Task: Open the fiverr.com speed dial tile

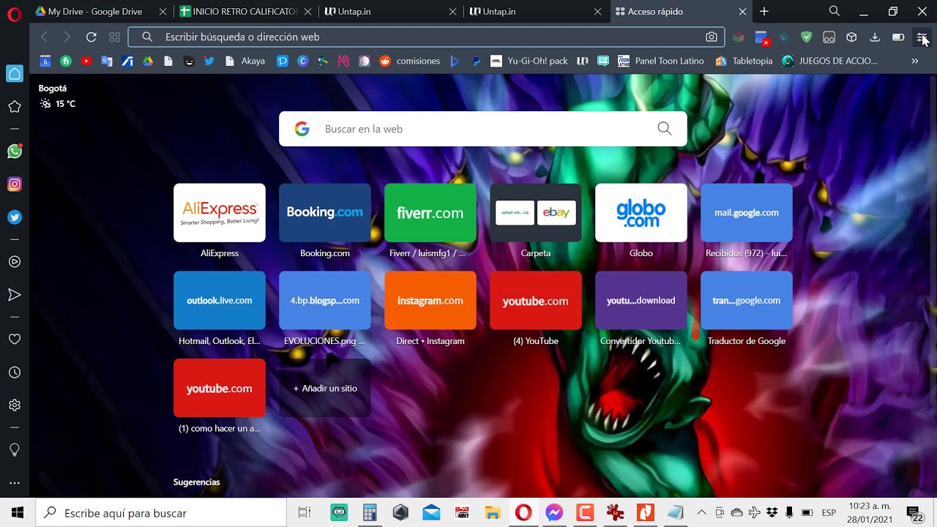Action: 430,213
